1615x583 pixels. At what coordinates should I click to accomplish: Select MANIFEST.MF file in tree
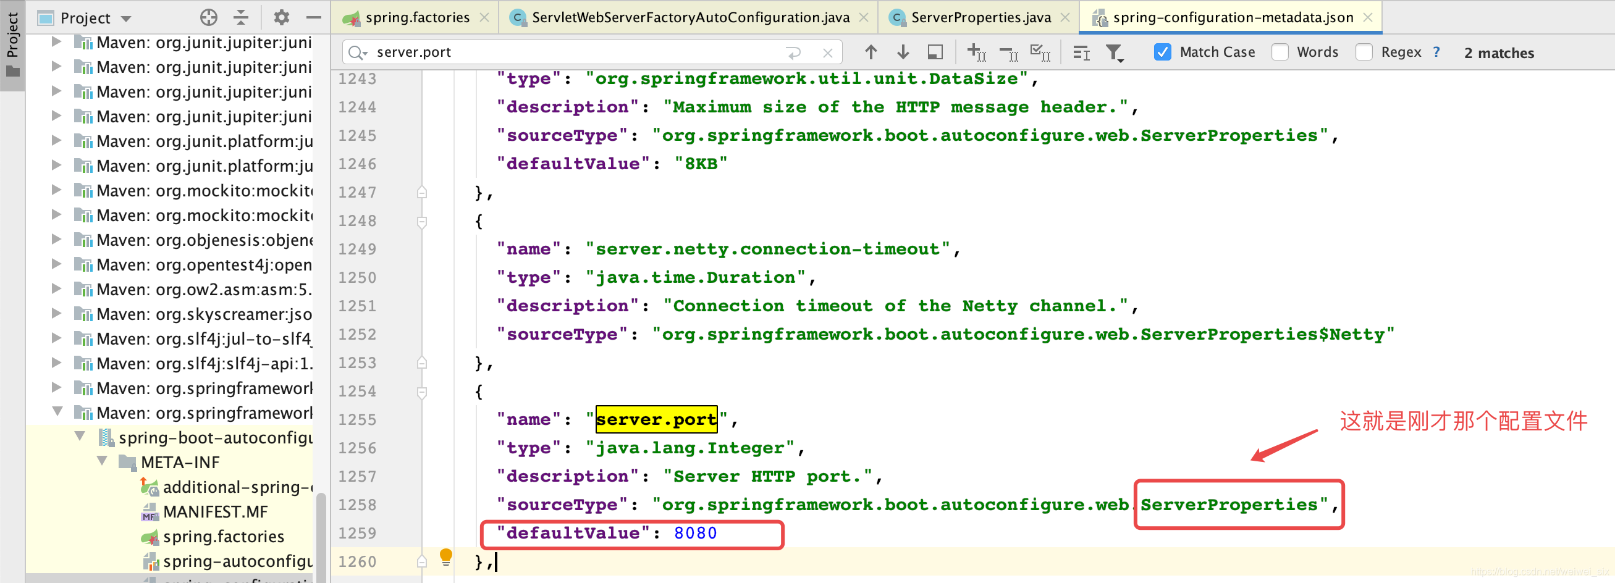(x=215, y=511)
